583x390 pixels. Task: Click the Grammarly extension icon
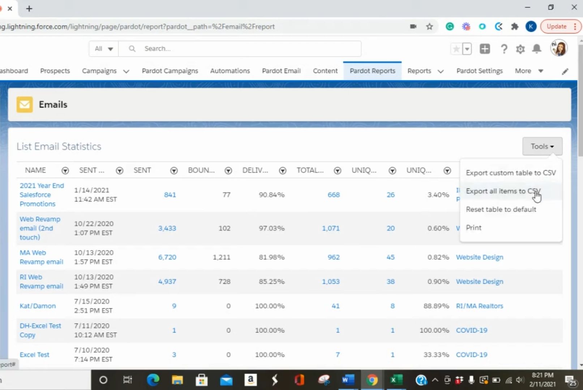449,26
